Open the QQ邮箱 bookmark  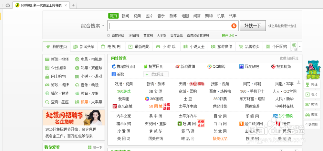[x=216, y=67]
